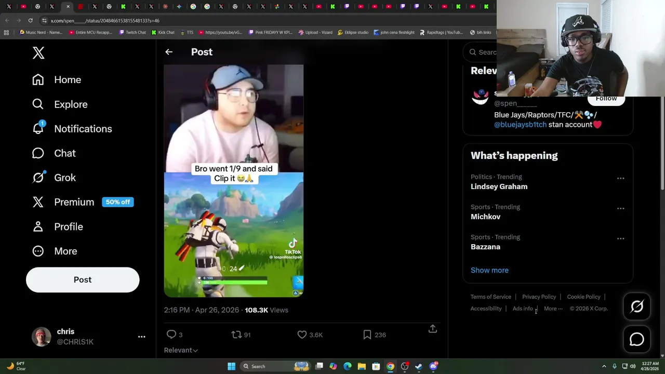This screenshot has width=665, height=374.
Task: Click the chris profile avatar
Action: tap(42, 337)
